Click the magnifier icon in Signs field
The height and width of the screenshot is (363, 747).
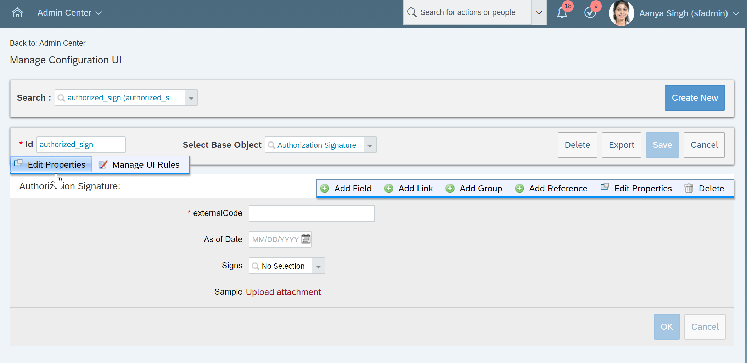tap(255, 266)
